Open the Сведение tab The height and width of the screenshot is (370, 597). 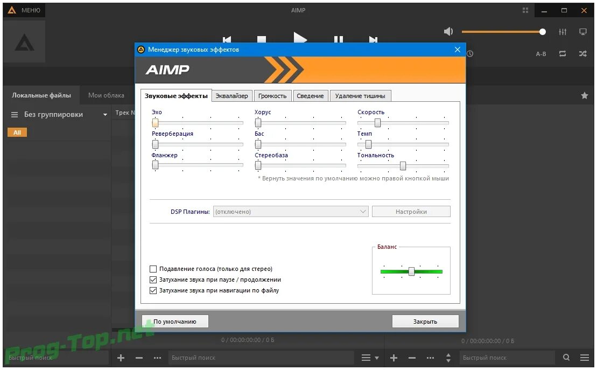point(310,96)
